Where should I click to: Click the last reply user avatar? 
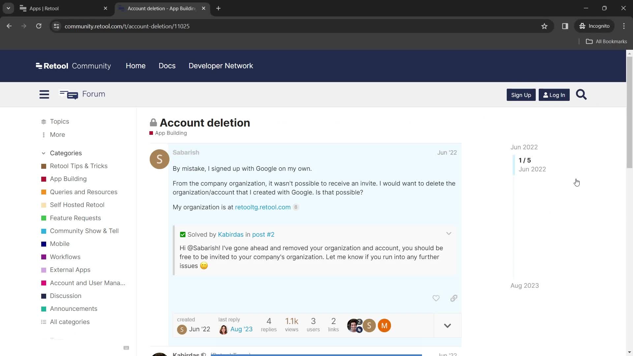pos(224,329)
